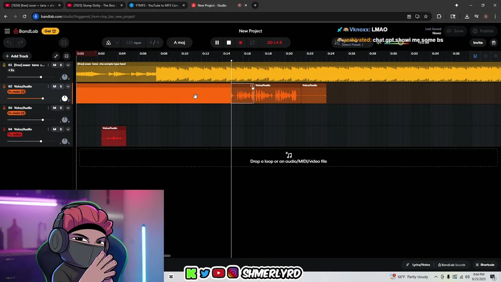Expand track 03 with its chevron

click(68, 108)
